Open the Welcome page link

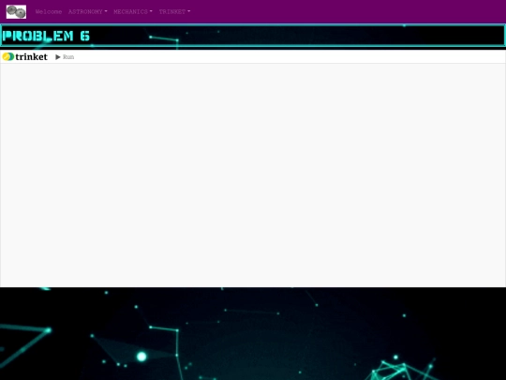coord(49,11)
